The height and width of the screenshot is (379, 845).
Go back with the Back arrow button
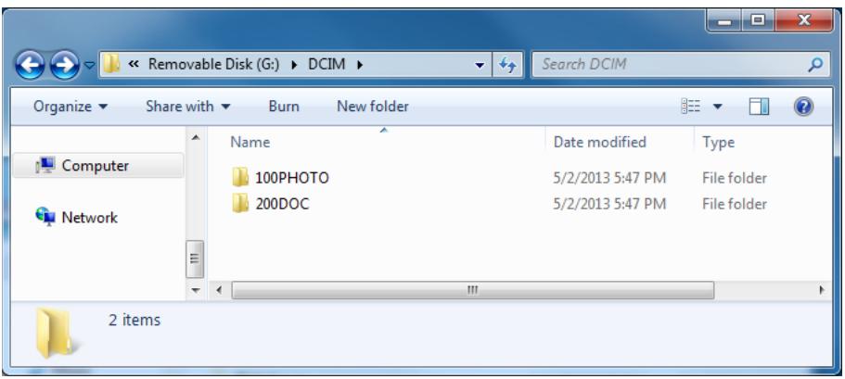click(x=30, y=65)
